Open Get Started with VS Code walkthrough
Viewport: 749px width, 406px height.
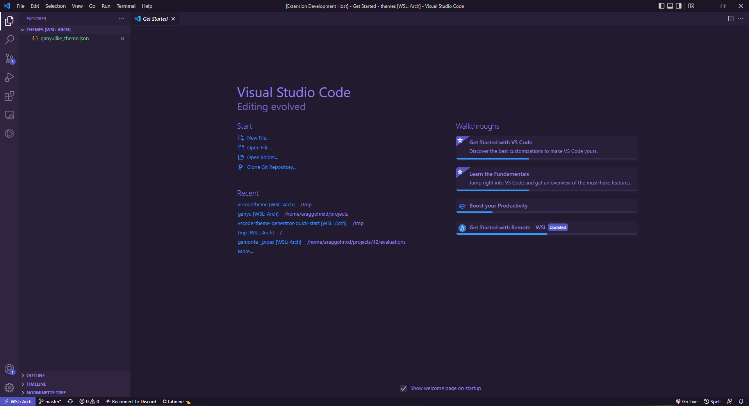click(547, 147)
